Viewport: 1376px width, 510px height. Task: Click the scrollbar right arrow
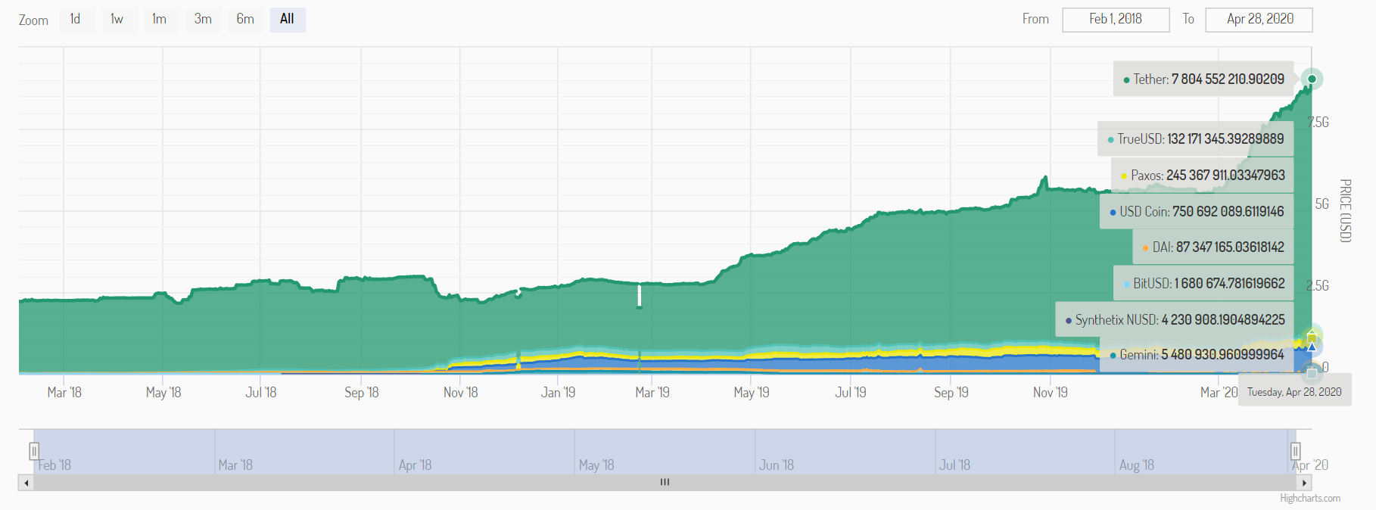point(1305,483)
